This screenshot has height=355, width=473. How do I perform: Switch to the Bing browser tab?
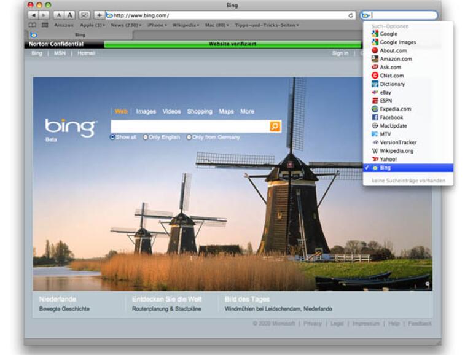tap(80, 35)
